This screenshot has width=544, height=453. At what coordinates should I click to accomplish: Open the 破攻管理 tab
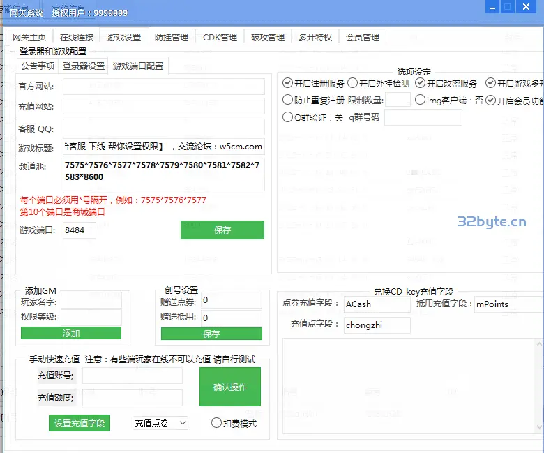(268, 37)
